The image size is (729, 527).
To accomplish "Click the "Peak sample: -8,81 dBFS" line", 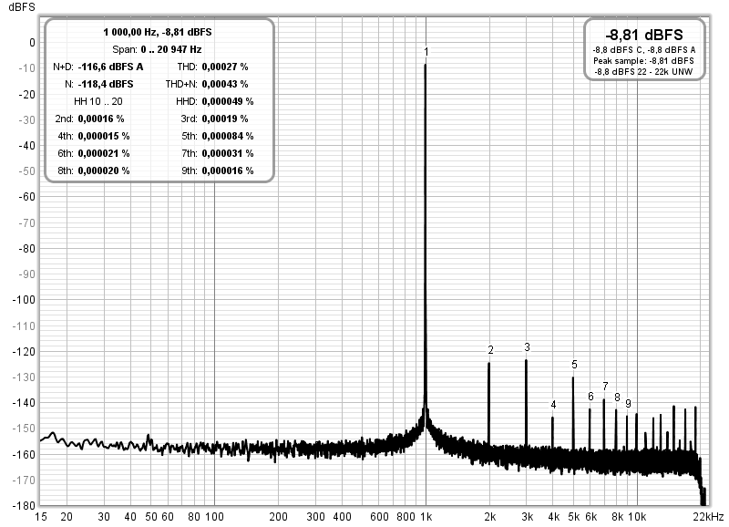I will tap(644, 61).
